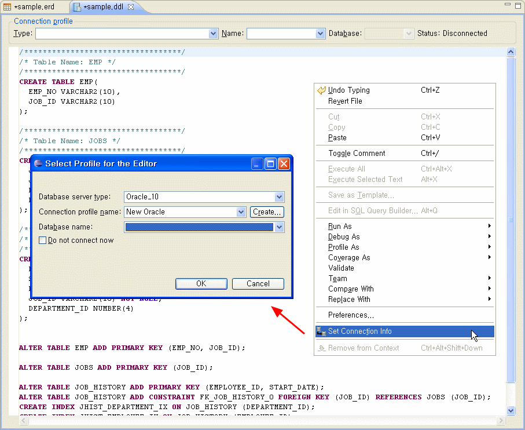This screenshot has width=525, height=430.
Task: Maximize the editor pane using top-right icon
Action: click(x=517, y=5)
